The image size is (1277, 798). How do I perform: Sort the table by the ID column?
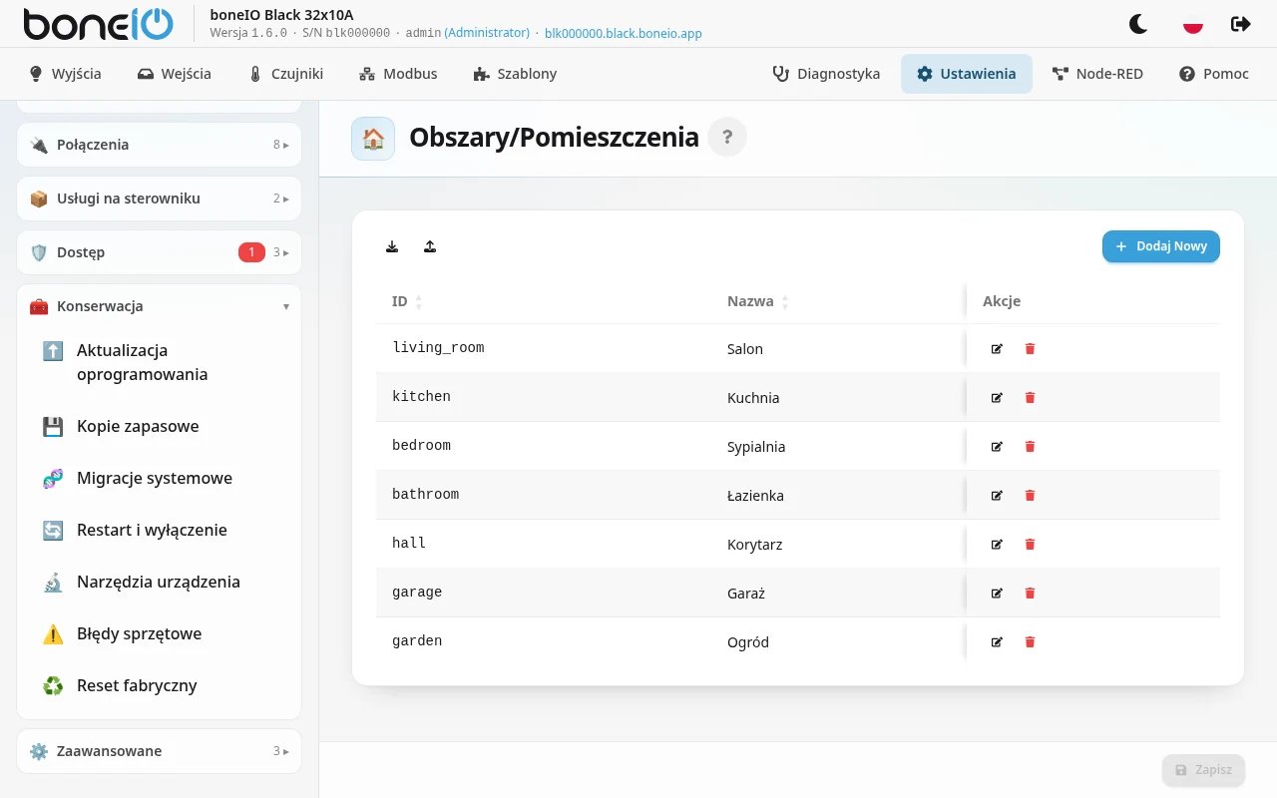(407, 301)
